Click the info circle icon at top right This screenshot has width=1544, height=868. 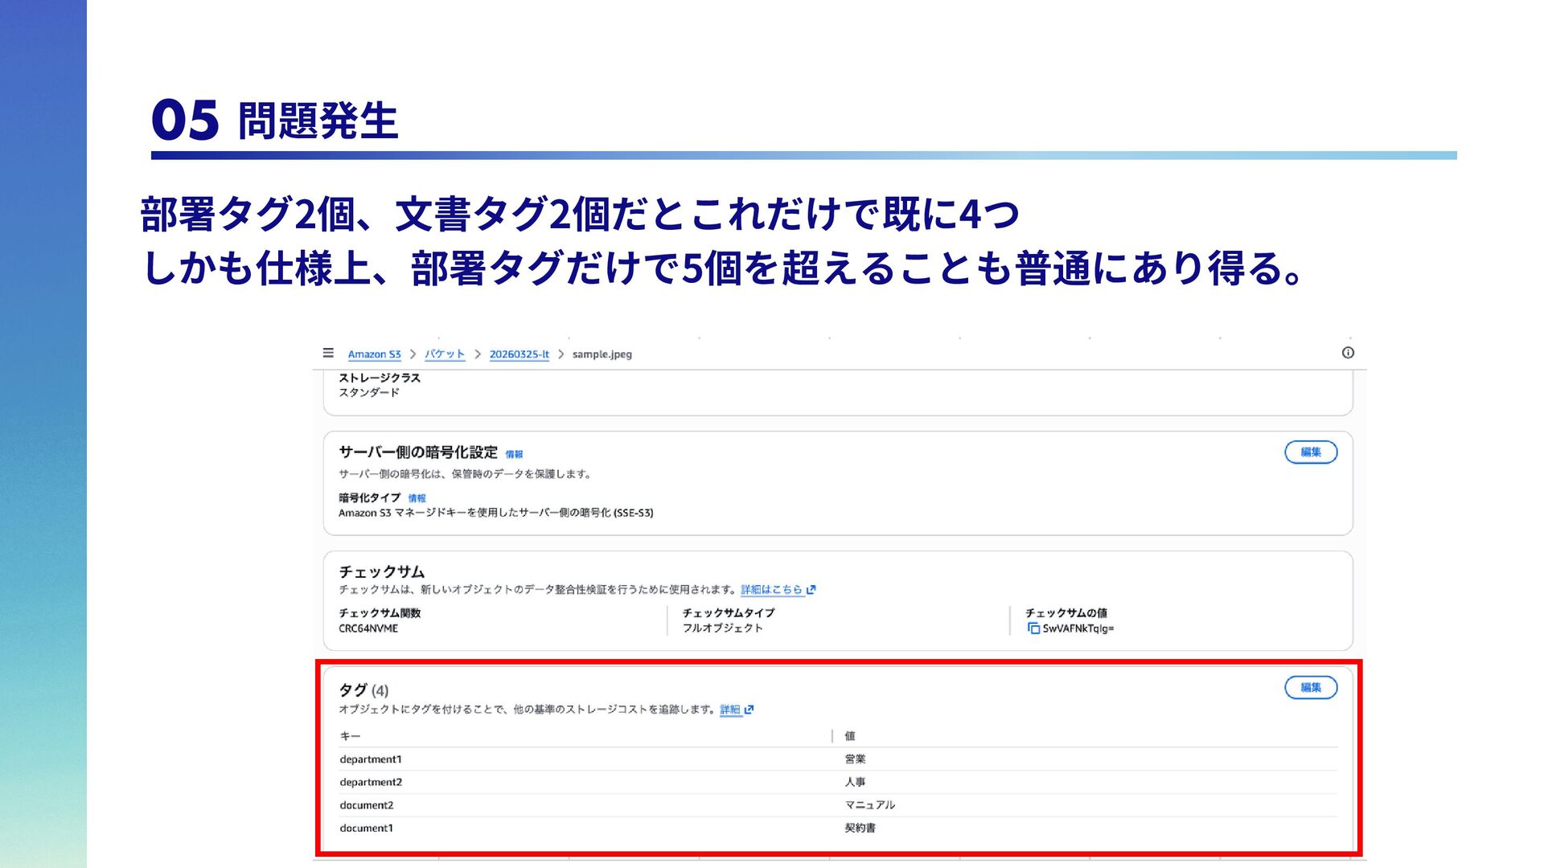pos(1348,353)
